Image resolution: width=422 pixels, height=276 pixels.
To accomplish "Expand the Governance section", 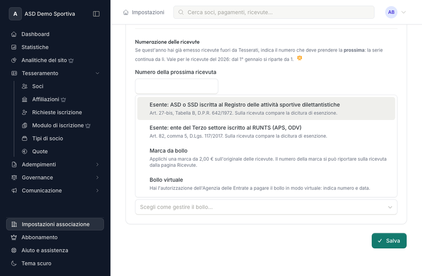I will click(x=55, y=178).
